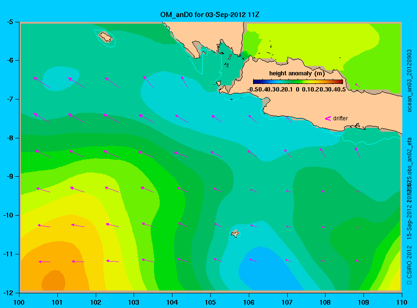Click the 109 longitude axis label
This screenshot has width=417, height=308.
(363, 302)
